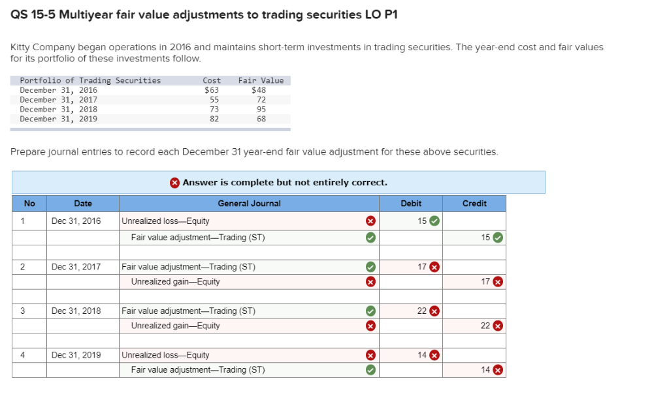Click red X next to credit 14
The image size is (669, 402).
pyautogui.click(x=498, y=369)
